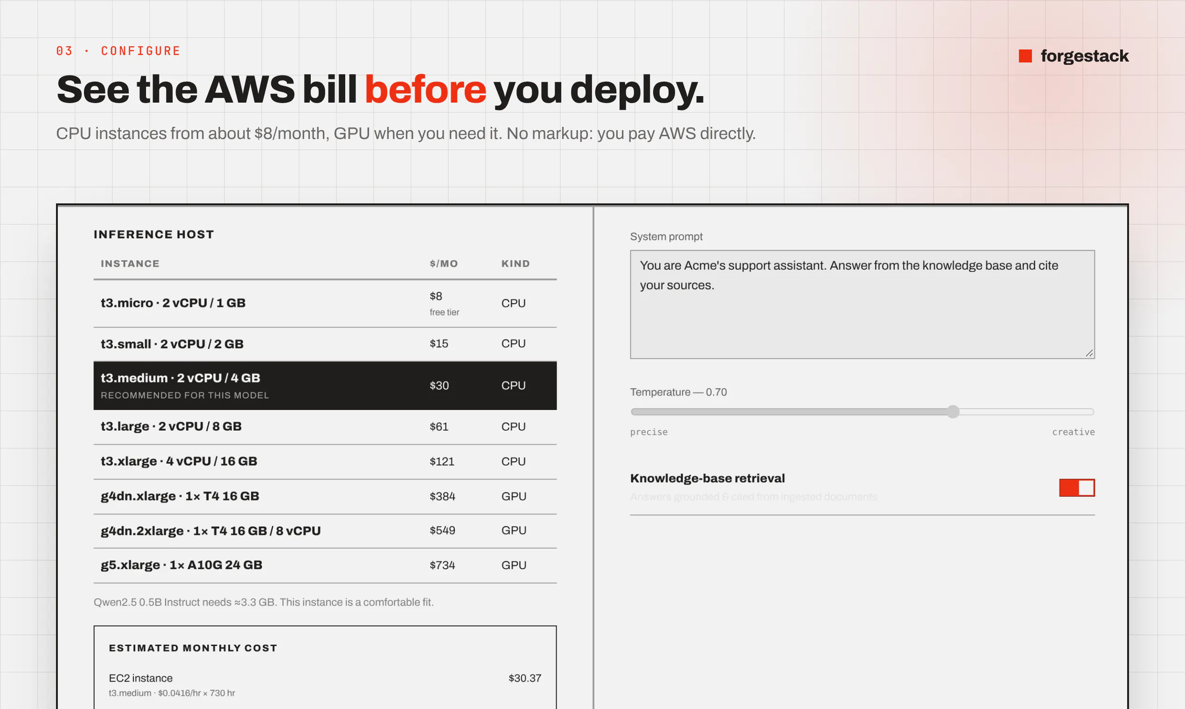Click the '03 · CONFIGURE' step label

click(118, 51)
